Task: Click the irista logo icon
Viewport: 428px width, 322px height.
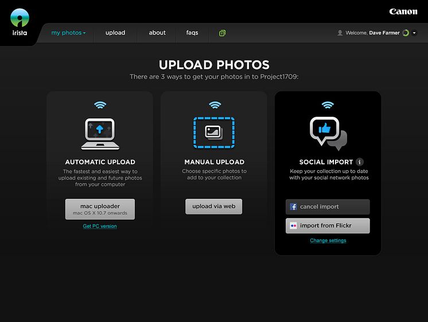Action: 20,20
